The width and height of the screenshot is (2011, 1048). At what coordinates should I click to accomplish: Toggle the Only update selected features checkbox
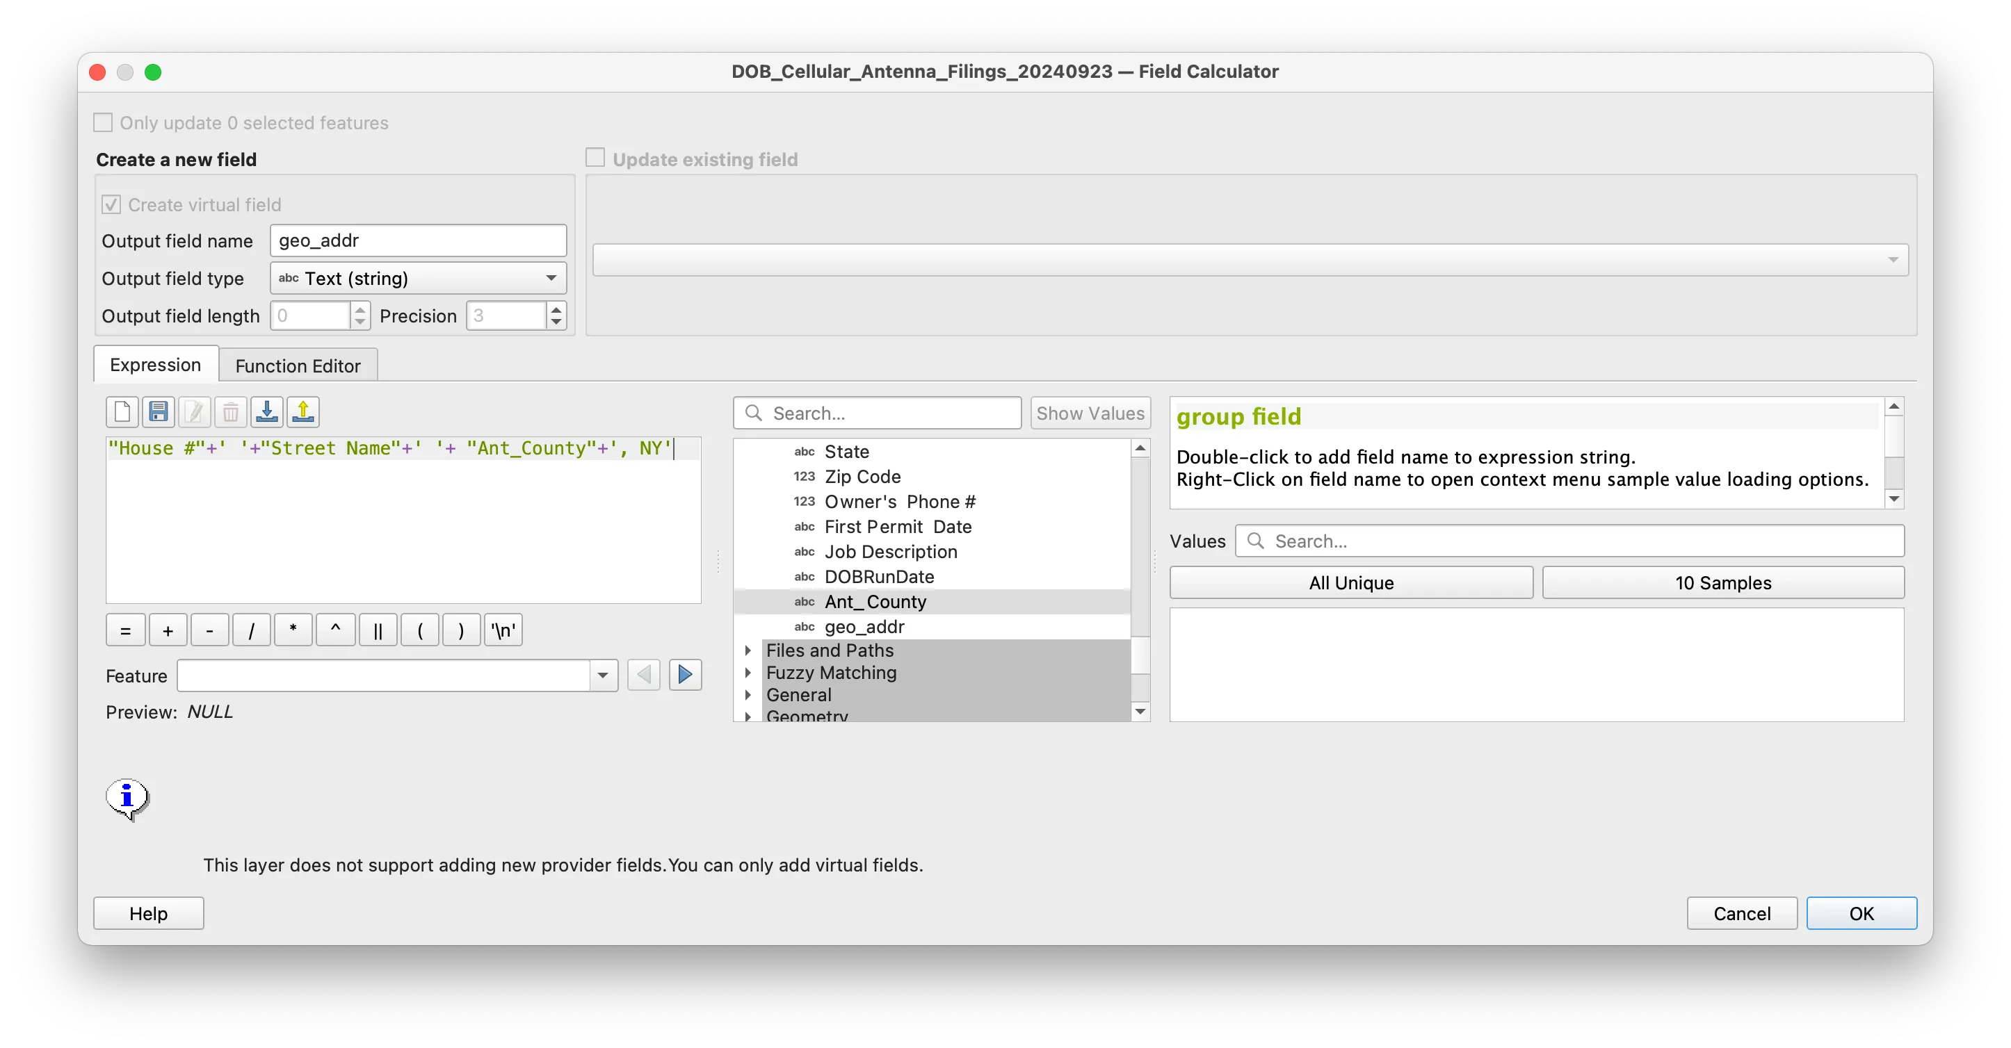tap(102, 122)
